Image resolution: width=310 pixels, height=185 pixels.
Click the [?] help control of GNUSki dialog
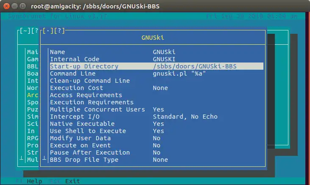coord(59,31)
